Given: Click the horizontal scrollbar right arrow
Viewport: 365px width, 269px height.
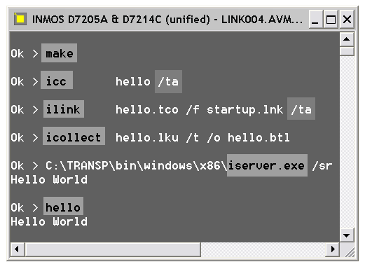Looking at the screenshot, I should coord(333,249).
